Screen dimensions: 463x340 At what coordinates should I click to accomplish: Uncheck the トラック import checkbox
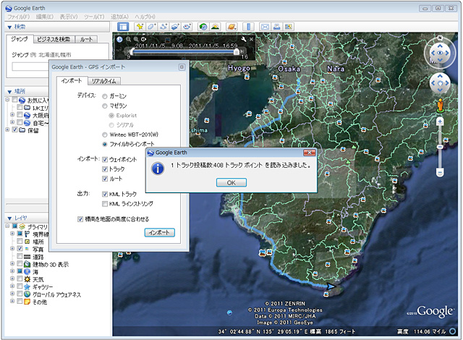(105, 169)
